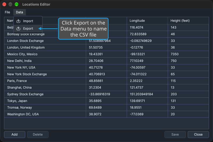Click longitude value 151.203949184

click(141, 94)
